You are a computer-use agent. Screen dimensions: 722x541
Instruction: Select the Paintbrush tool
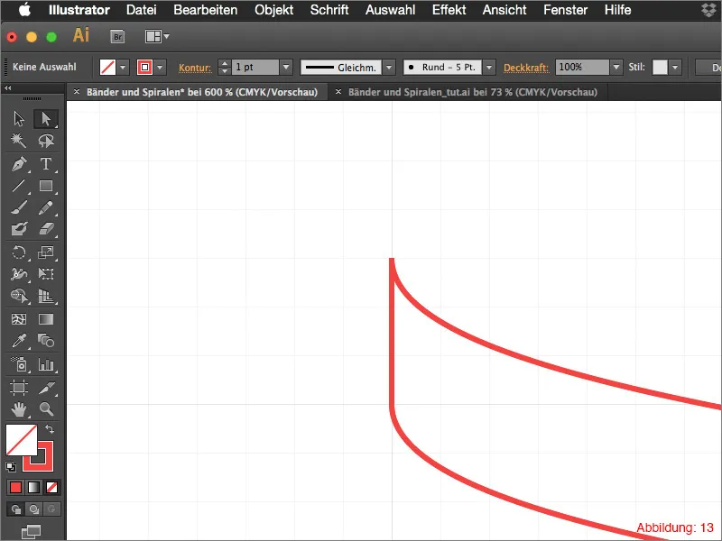pyautogui.click(x=19, y=208)
